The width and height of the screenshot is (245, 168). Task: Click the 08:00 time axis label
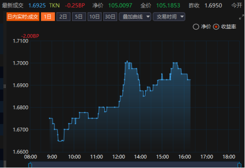tap(31, 157)
